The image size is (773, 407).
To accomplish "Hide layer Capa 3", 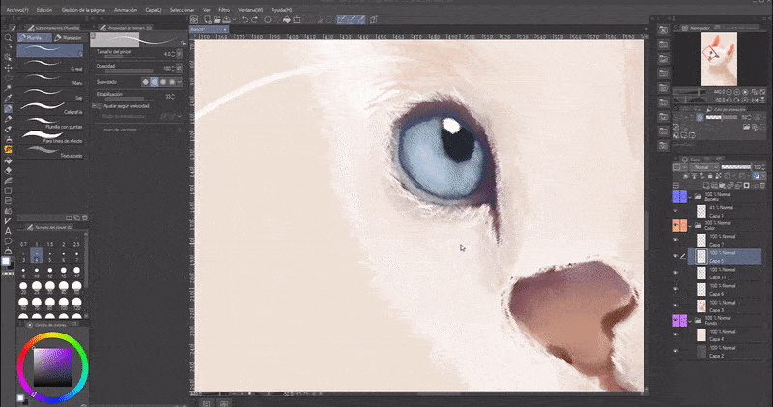I will coord(675,305).
